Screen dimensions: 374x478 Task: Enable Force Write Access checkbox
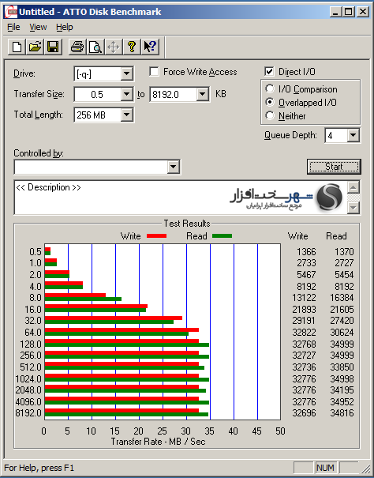tap(154, 72)
